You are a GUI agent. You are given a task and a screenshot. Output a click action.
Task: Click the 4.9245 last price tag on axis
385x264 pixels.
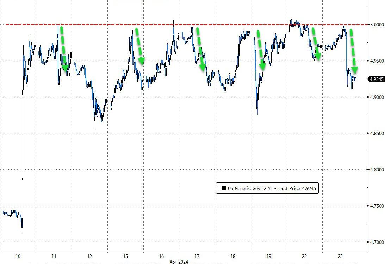(x=376, y=79)
